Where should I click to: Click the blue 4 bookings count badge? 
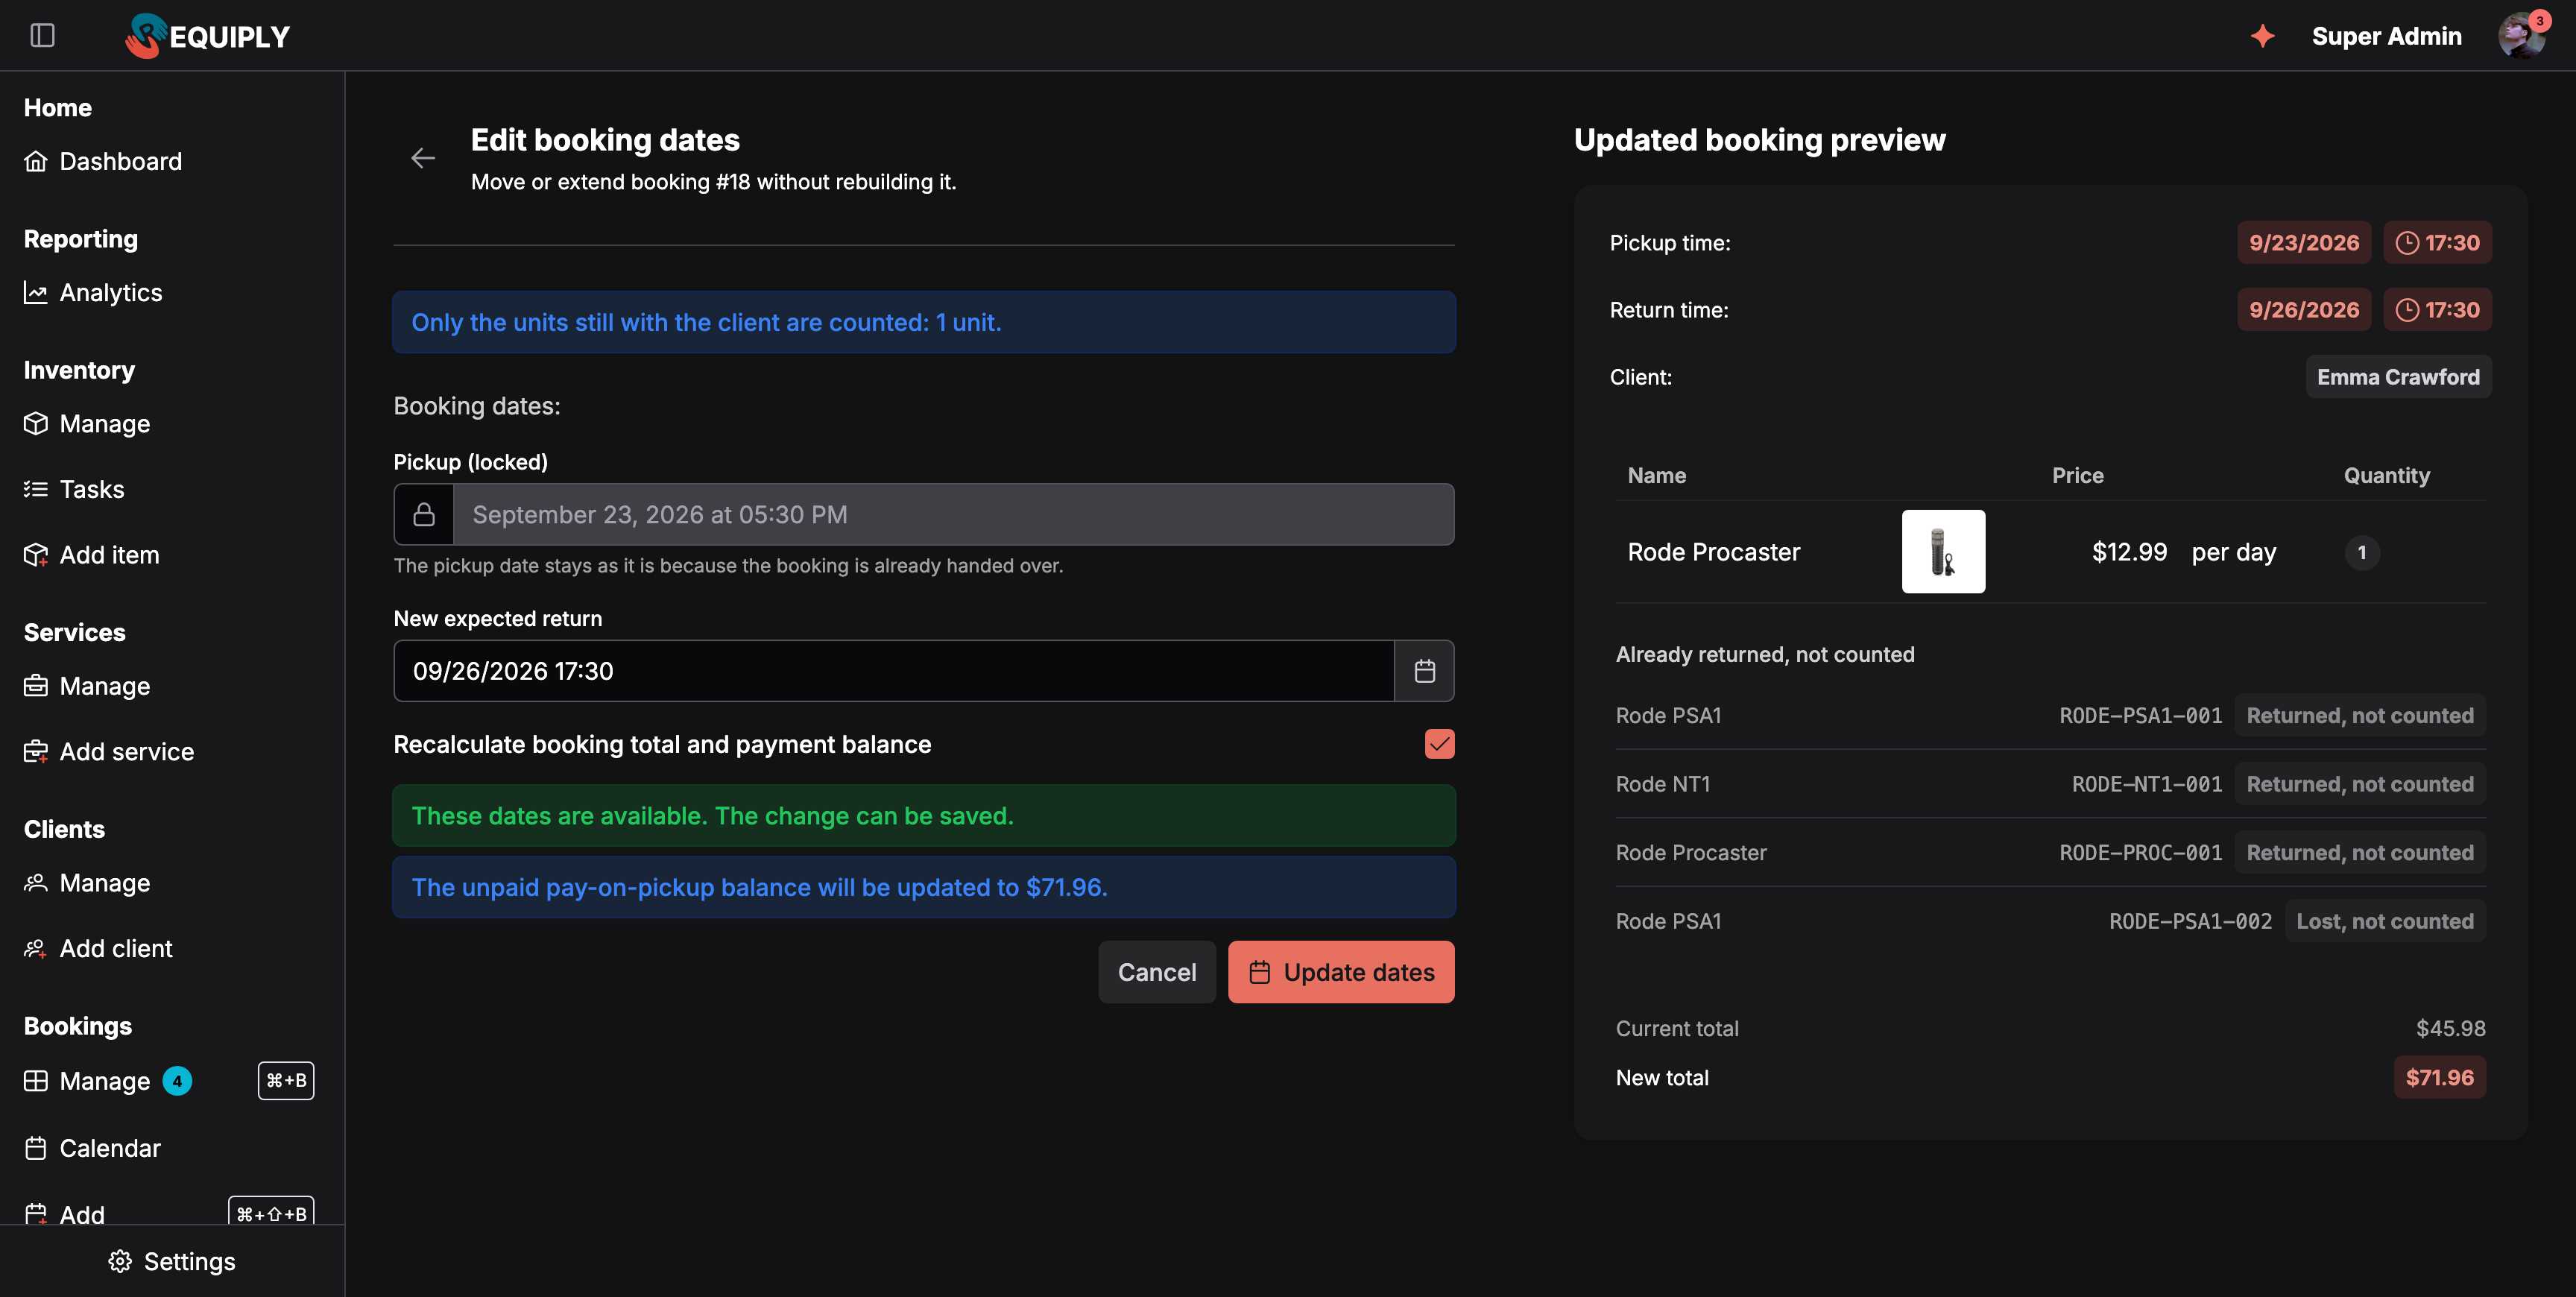pos(177,1081)
